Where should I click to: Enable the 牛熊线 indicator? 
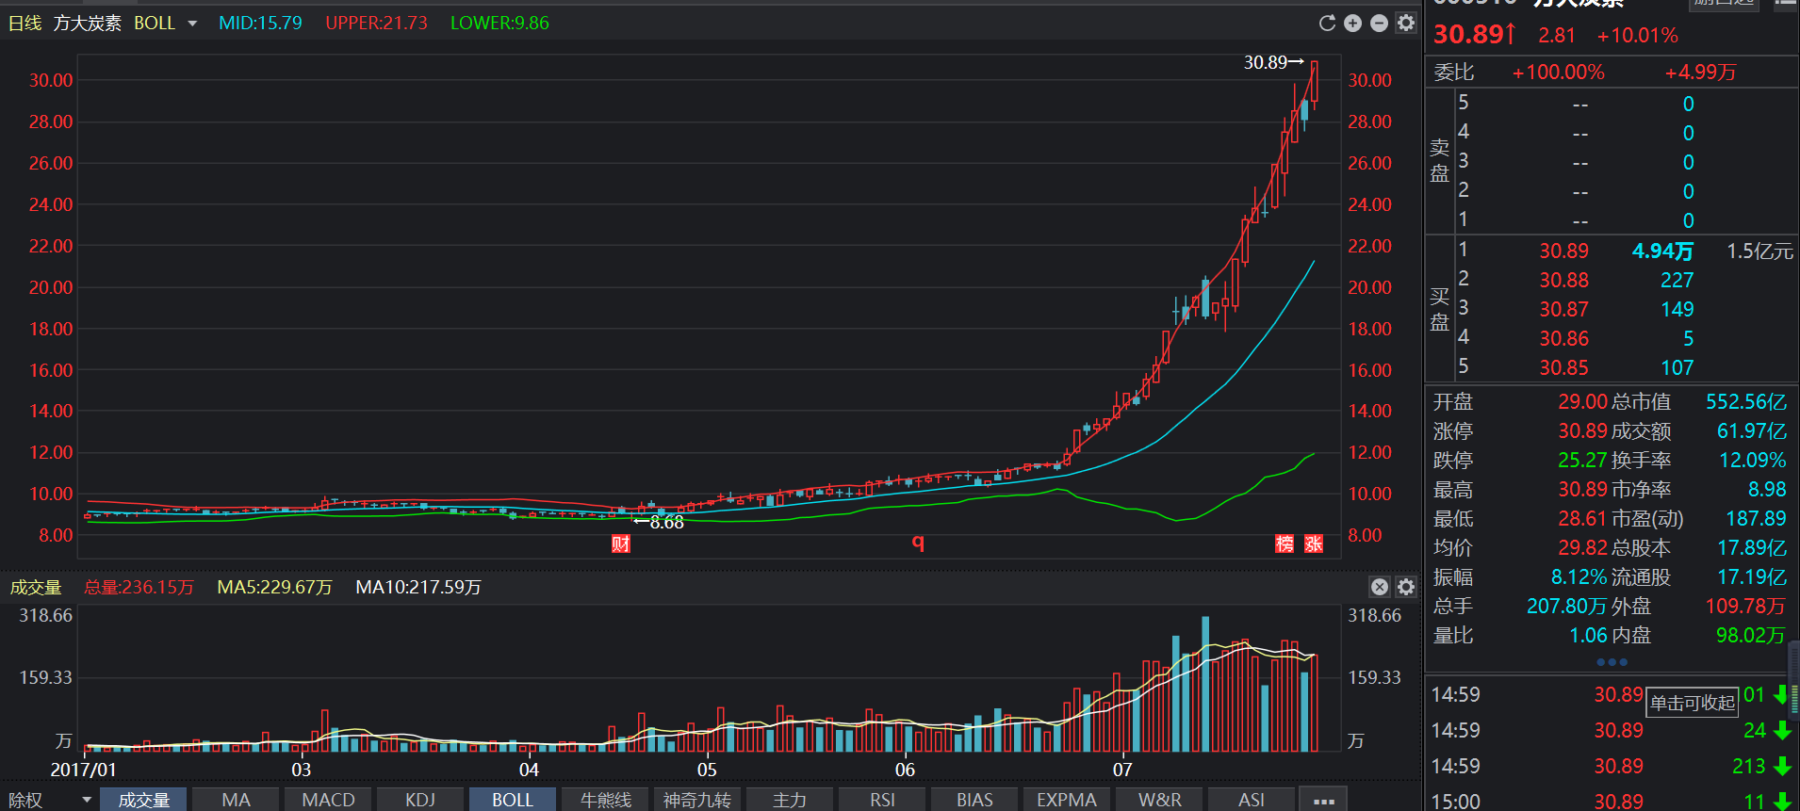[605, 800]
